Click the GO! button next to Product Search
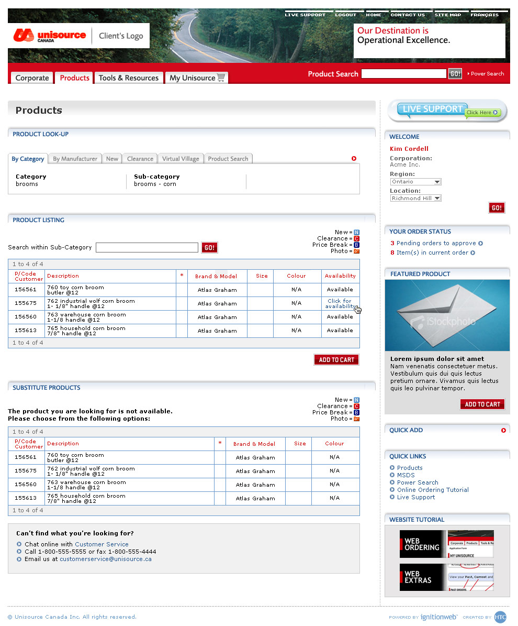The width and height of the screenshot is (518, 626). click(x=455, y=74)
